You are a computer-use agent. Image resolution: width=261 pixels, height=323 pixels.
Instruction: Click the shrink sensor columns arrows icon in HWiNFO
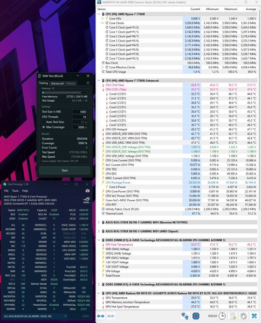coord(111,316)
